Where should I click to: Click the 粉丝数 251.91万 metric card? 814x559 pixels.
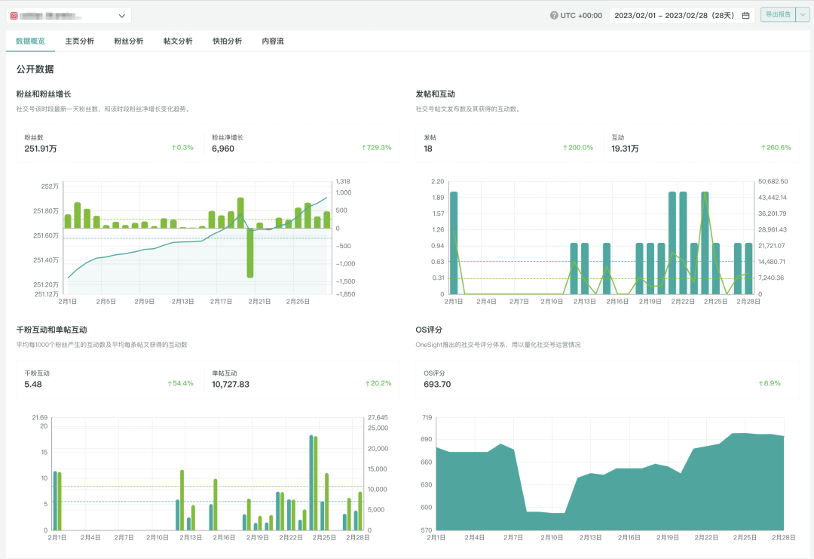tap(109, 144)
